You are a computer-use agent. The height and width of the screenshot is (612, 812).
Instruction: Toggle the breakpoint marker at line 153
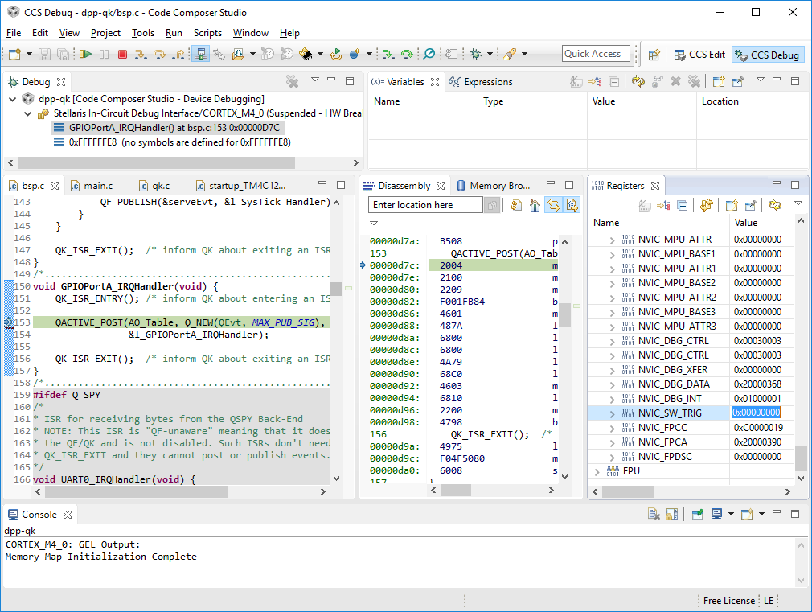(x=9, y=322)
